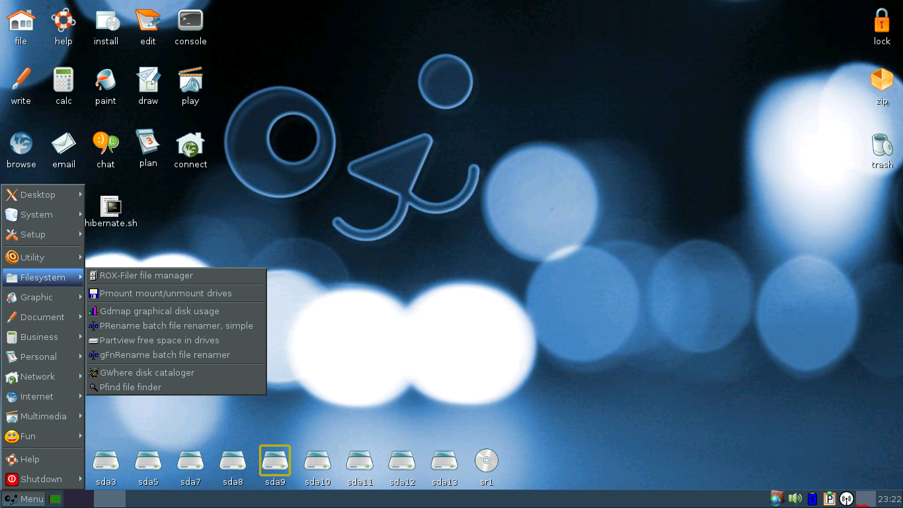Mount the sda12 drive icon
The height and width of the screenshot is (508, 903).
tap(402, 460)
